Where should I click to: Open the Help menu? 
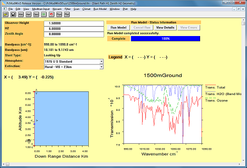tap(133, 9)
